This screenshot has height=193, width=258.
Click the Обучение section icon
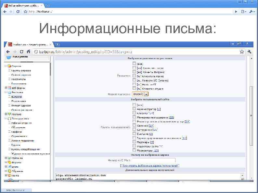coord(9,171)
